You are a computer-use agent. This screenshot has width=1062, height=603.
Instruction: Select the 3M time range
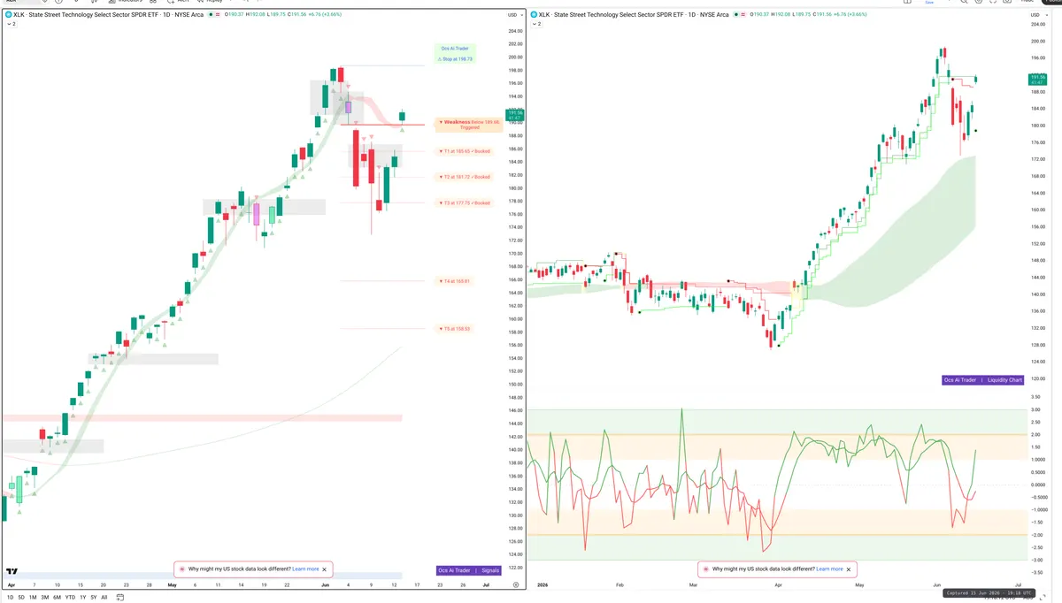click(44, 598)
